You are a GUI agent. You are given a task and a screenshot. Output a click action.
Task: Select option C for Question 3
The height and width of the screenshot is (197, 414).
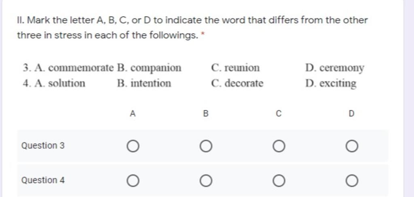pyautogui.click(x=279, y=146)
